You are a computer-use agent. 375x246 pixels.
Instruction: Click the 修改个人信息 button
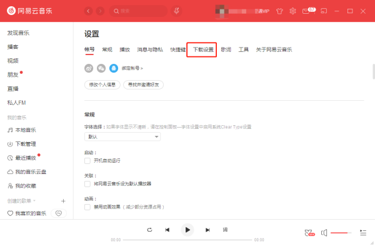point(102,85)
